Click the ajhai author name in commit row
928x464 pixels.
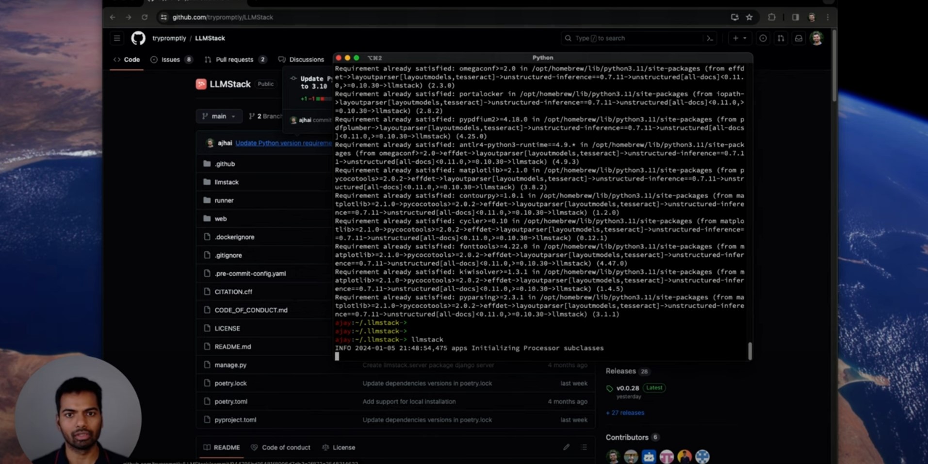pyautogui.click(x=225, y=143)
